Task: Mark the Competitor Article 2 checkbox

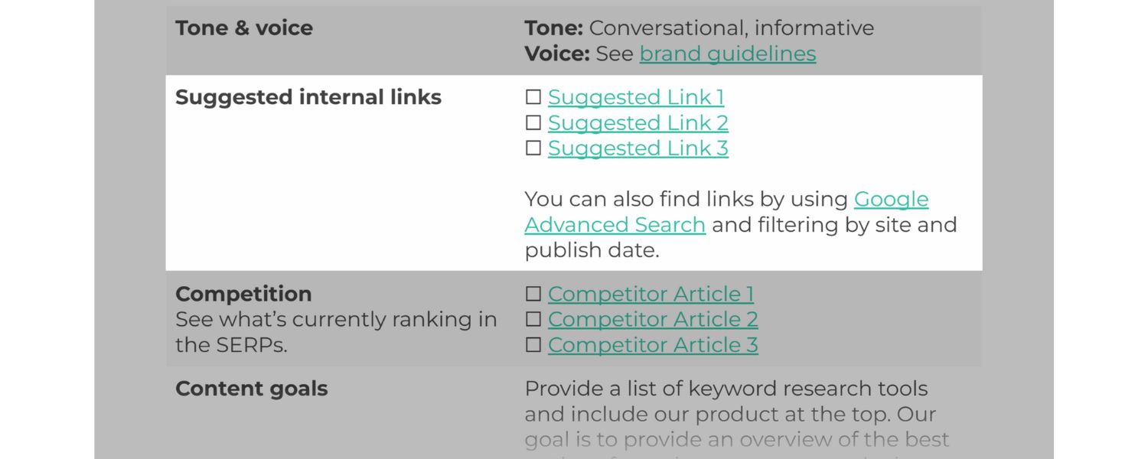Action: (533, 319)
